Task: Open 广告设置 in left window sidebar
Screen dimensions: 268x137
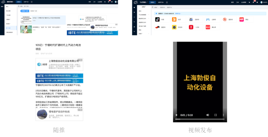Action: coord(8,15)
